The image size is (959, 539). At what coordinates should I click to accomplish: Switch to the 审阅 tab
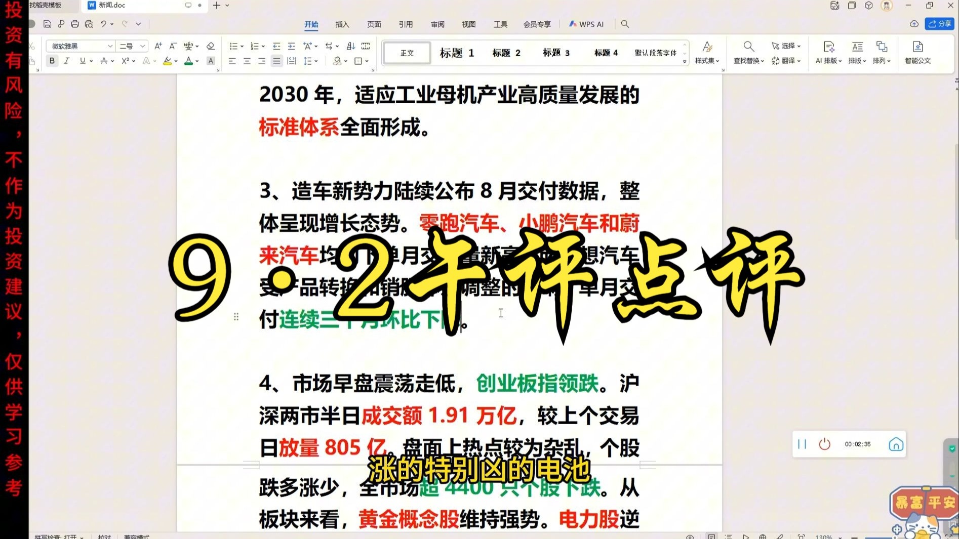pos(437,24)
